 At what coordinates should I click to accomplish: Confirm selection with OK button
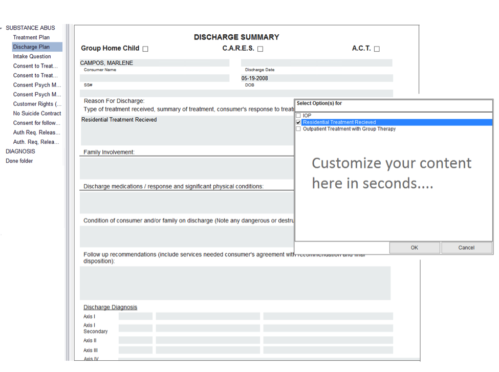pyautogui.click(x=415, y=248)
